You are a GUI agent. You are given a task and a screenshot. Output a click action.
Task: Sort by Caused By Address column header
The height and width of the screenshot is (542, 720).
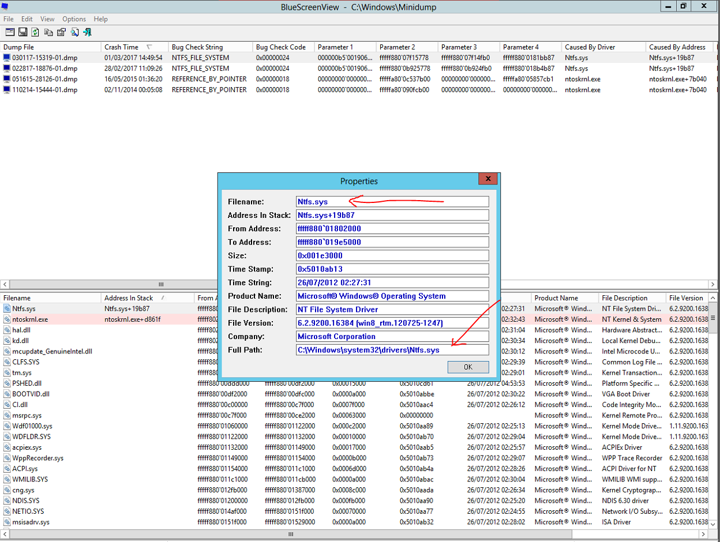coord(680,47)
